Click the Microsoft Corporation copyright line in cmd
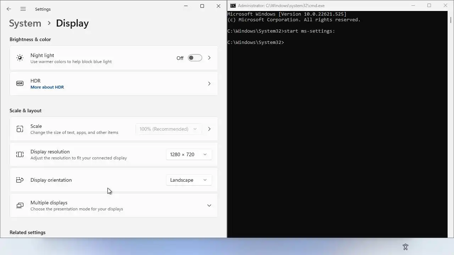 pyautogui.click(x=294, y=20)
